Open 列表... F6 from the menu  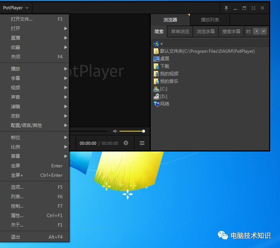point(34,197)
